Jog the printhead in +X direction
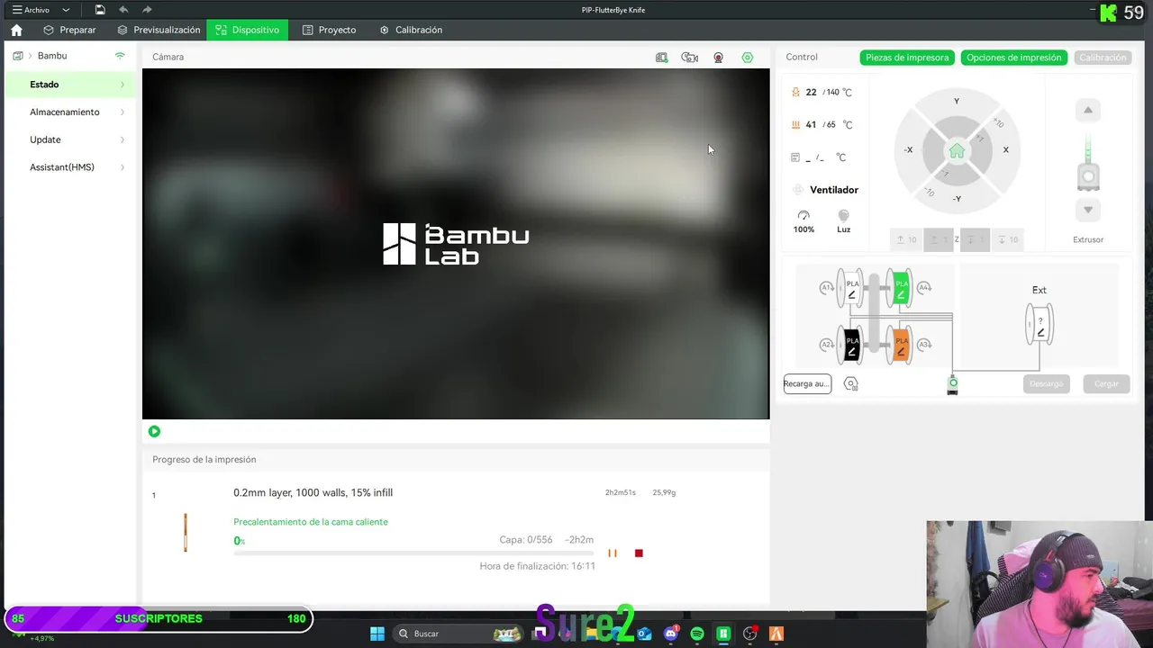1153x648 pixels. [1006, 150]
